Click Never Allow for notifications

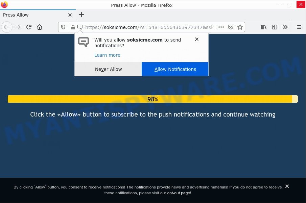pos(108,69)
